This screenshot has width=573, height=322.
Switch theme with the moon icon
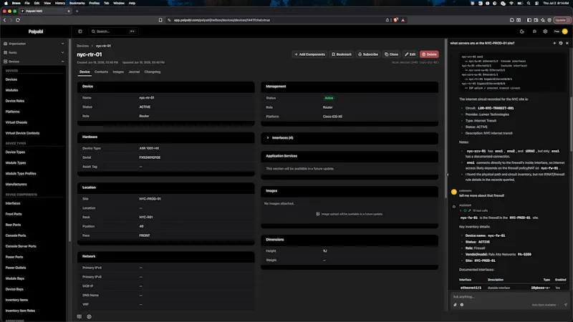(522, 31)
